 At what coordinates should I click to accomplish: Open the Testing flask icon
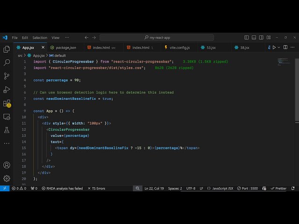[x=7, y=130]
